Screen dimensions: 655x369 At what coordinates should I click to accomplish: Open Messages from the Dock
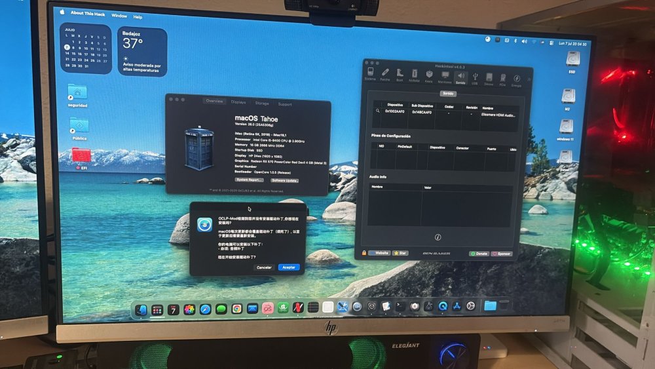coord(221,309)
